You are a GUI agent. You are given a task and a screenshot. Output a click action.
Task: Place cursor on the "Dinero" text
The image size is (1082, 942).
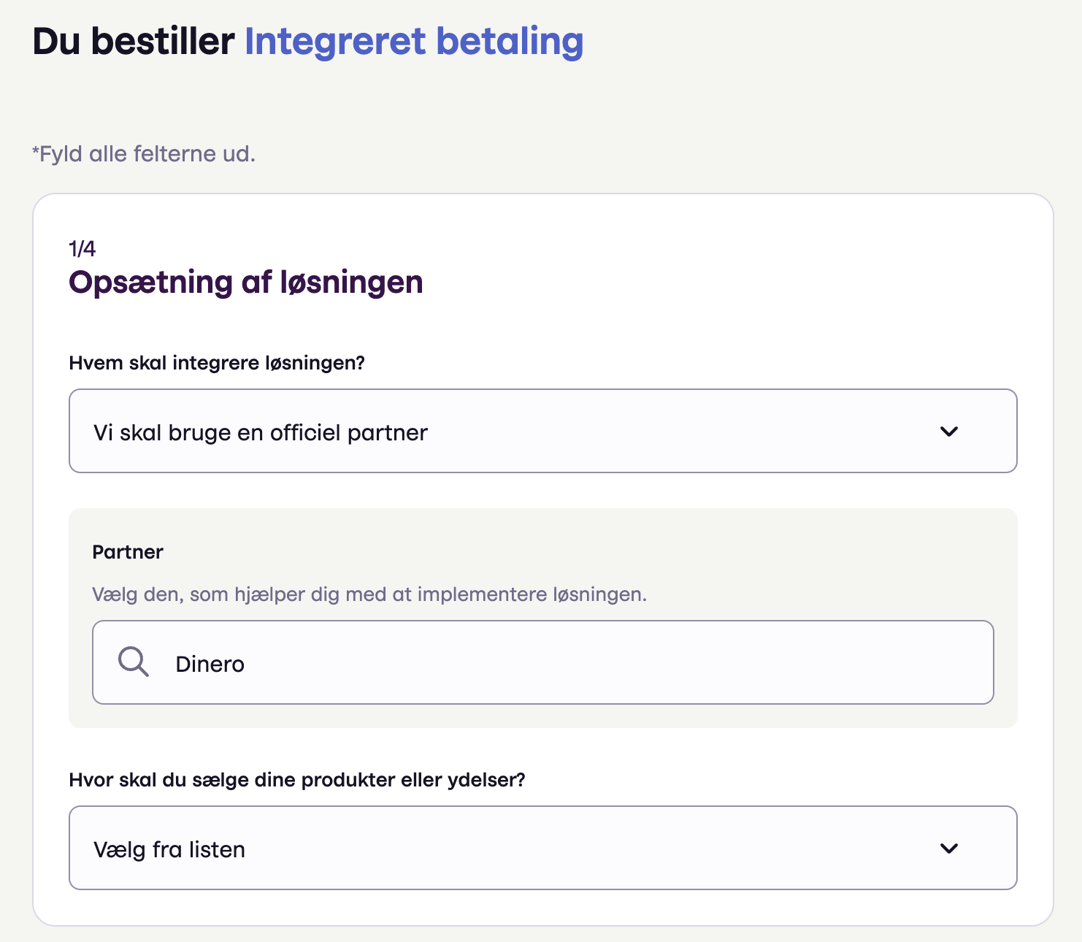click(x=210, y=664)
